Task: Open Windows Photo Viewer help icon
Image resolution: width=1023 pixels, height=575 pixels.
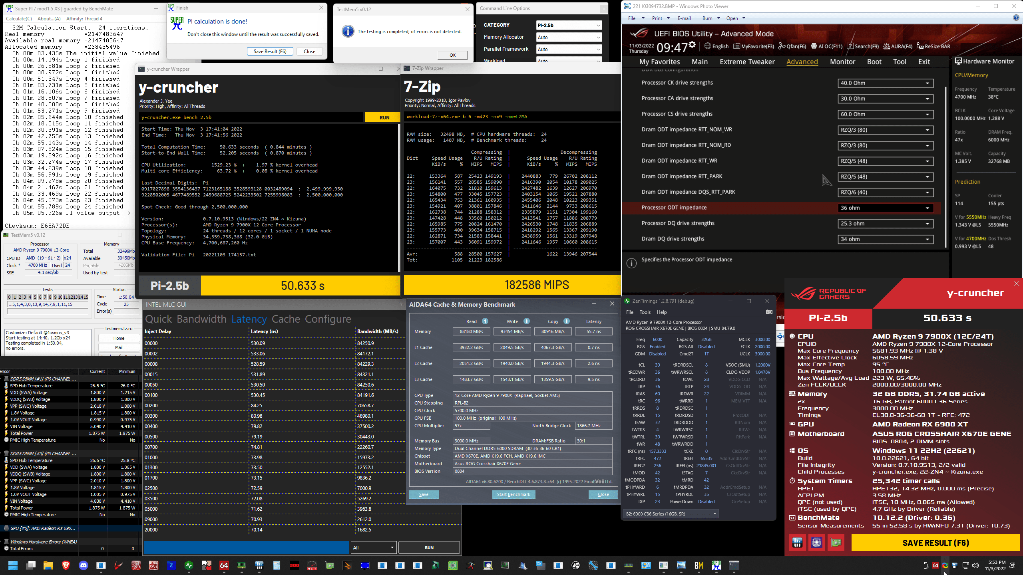Action: click(x=1016, y=18)
